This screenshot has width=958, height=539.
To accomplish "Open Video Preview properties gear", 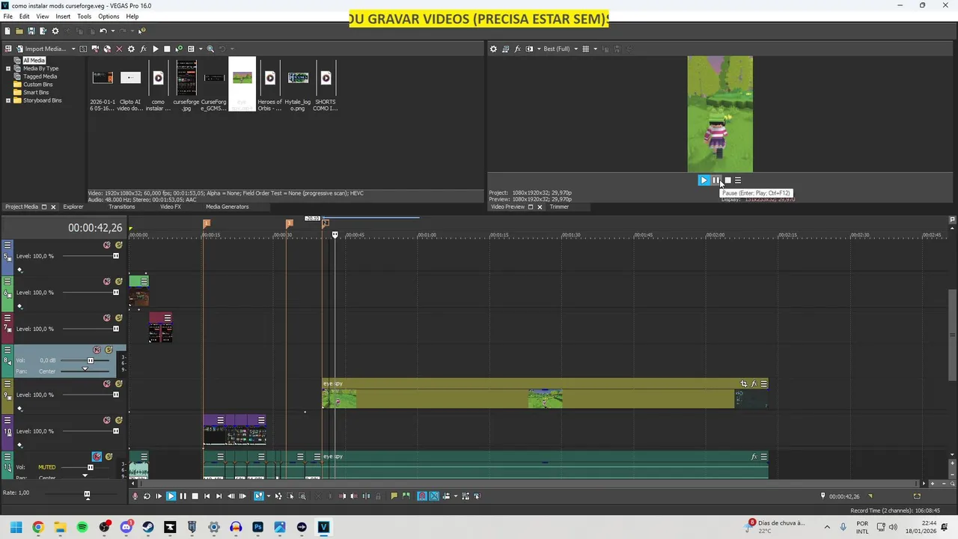I will click(493, 49).
